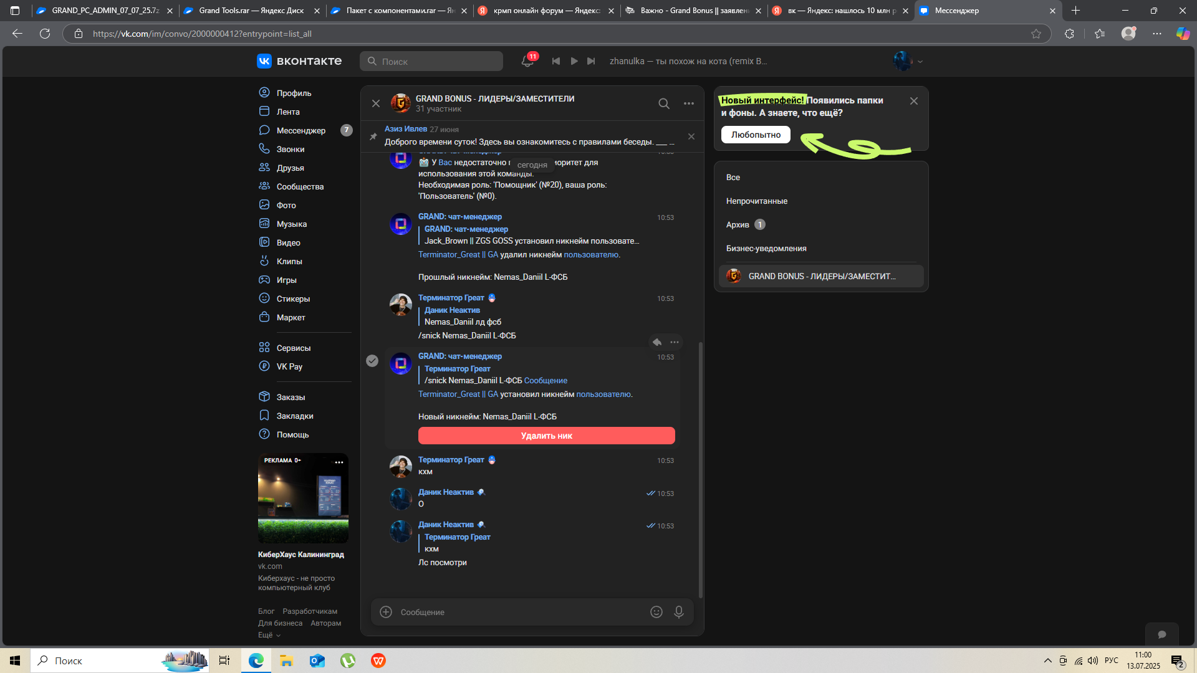Select the Непрочитанные folder
The width and height of the screenshot is (1197, 673).
point(820,201)
